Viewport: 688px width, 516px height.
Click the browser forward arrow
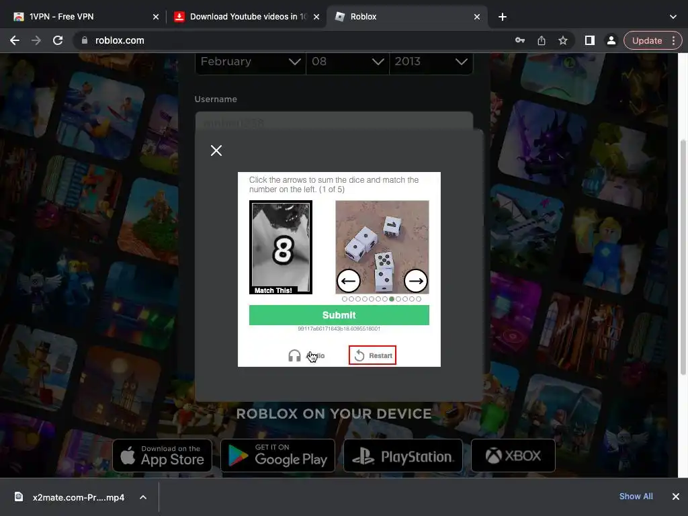coord(36,40)
